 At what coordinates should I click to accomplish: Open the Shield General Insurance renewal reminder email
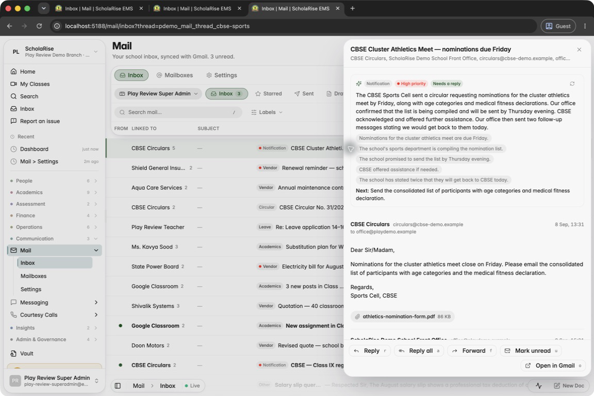click(x=225, y=168)
